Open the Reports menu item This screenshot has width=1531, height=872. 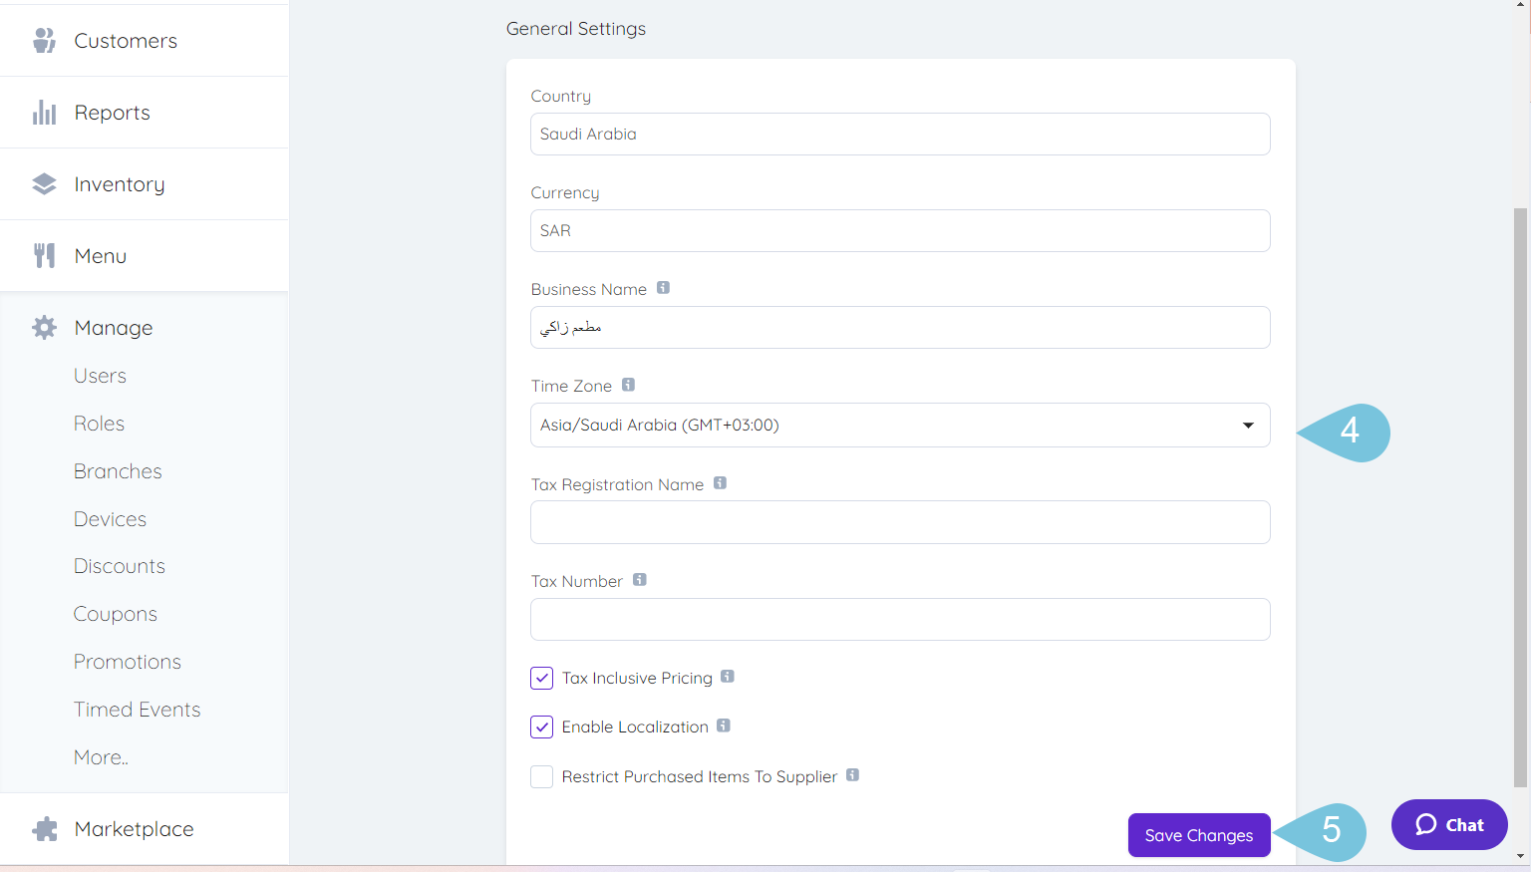pyautogui.click(x=145, y=113)
